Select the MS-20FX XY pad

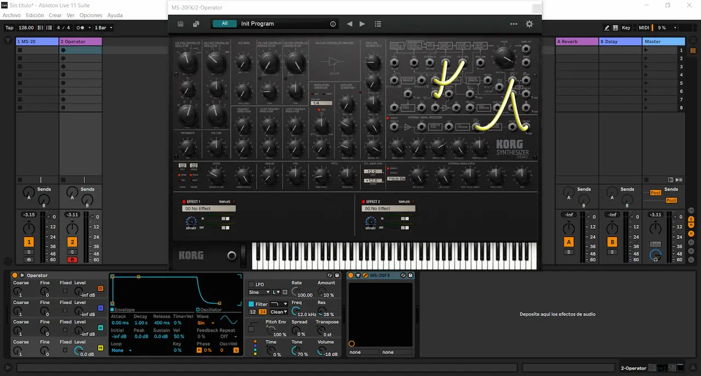coord(381,315)
